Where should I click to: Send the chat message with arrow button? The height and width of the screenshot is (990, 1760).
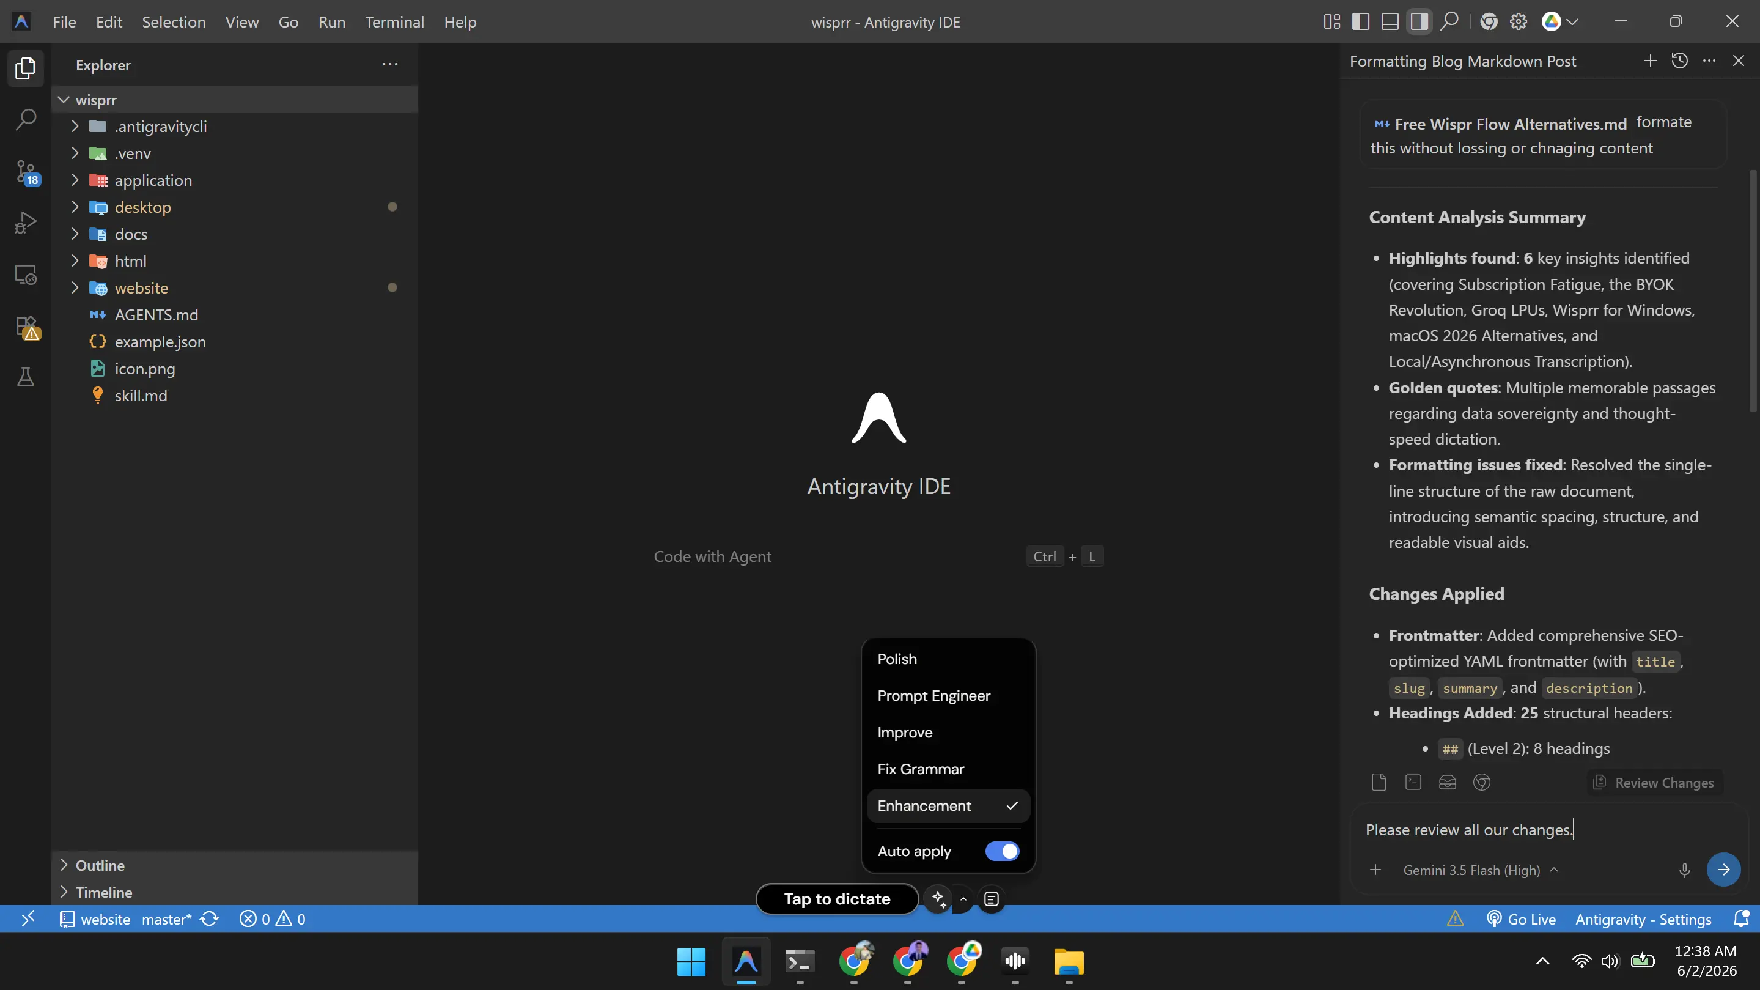pos(1723,870)
